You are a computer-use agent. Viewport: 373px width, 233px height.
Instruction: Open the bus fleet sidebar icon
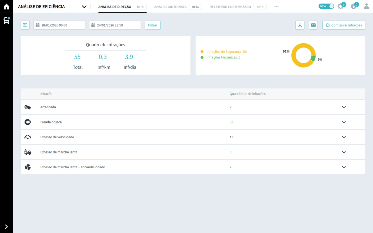[x=6, y=20]
